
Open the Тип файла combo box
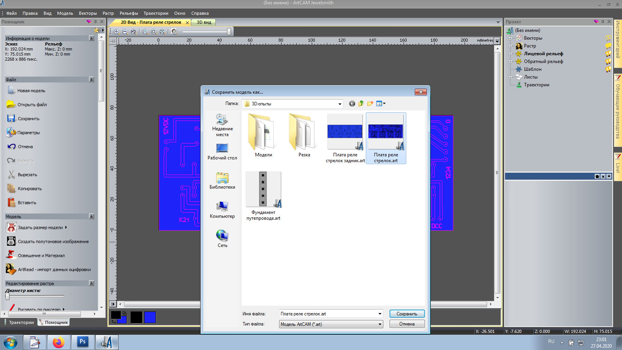(331, 324)
